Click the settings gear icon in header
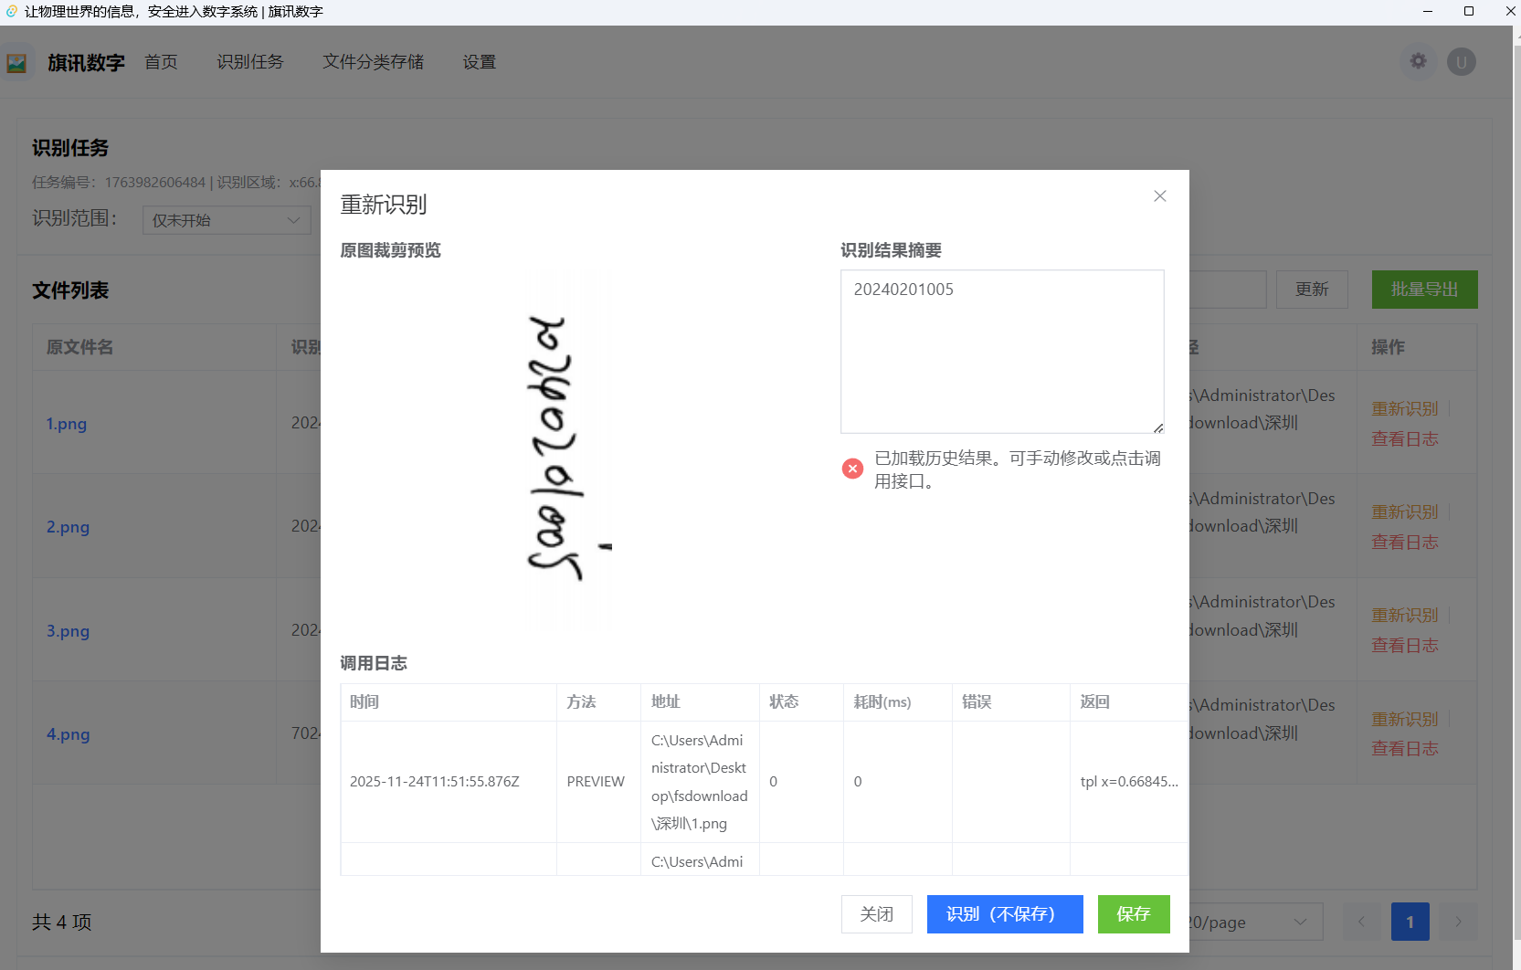 1418,61
